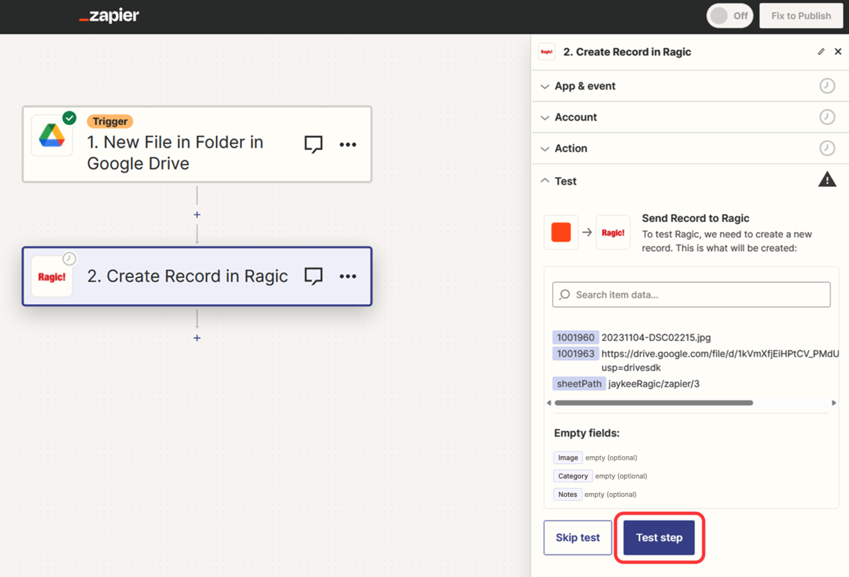Open three-dot menu on Google Drive trigger
The image size is (849, 577).
click(347, 145)
